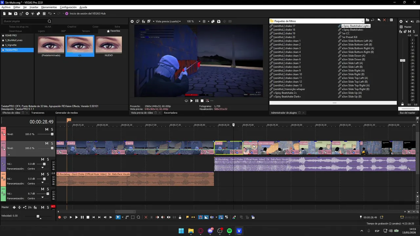Select the Desenfoque plug-in category
Screen dimensions: 420x236
[15, 31]
